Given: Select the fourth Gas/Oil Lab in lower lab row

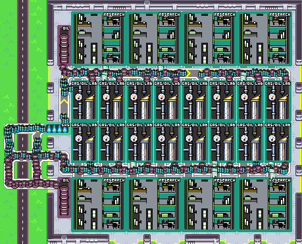Looking at the screenshot, I should pyautogui.click(x=167, y=143).
